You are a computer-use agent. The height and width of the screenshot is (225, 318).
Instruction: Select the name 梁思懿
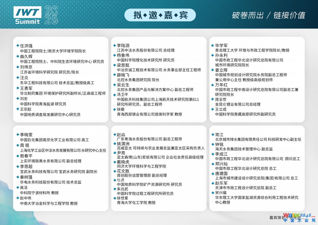coord(123,65)
